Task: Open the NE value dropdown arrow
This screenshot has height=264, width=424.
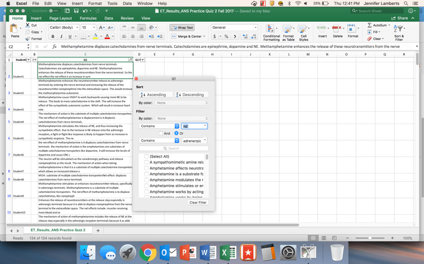Action: pyautogui.click(x=205, y=126)
